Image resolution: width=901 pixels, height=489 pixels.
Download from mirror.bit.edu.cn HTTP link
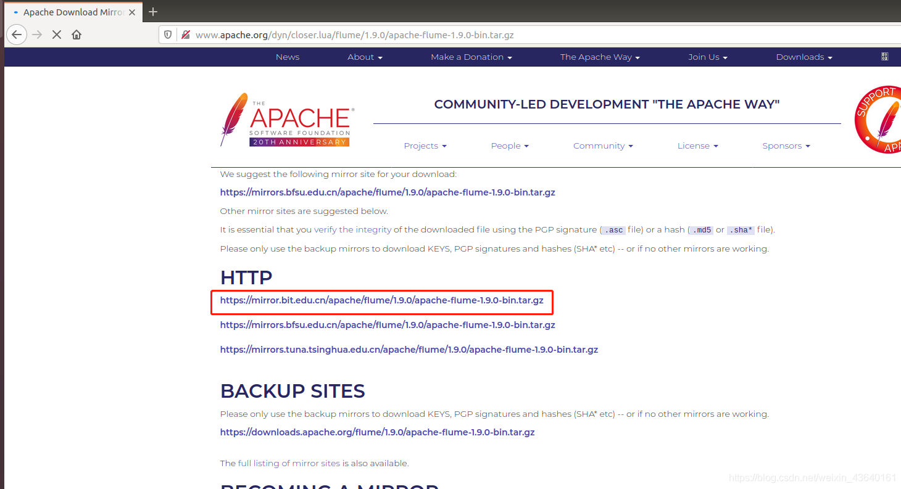coord(382,300)
